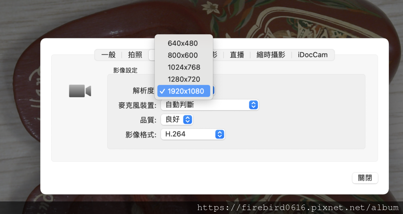Go to the iDocCam tab
403x214 pixels.
[x=312, y=55]
